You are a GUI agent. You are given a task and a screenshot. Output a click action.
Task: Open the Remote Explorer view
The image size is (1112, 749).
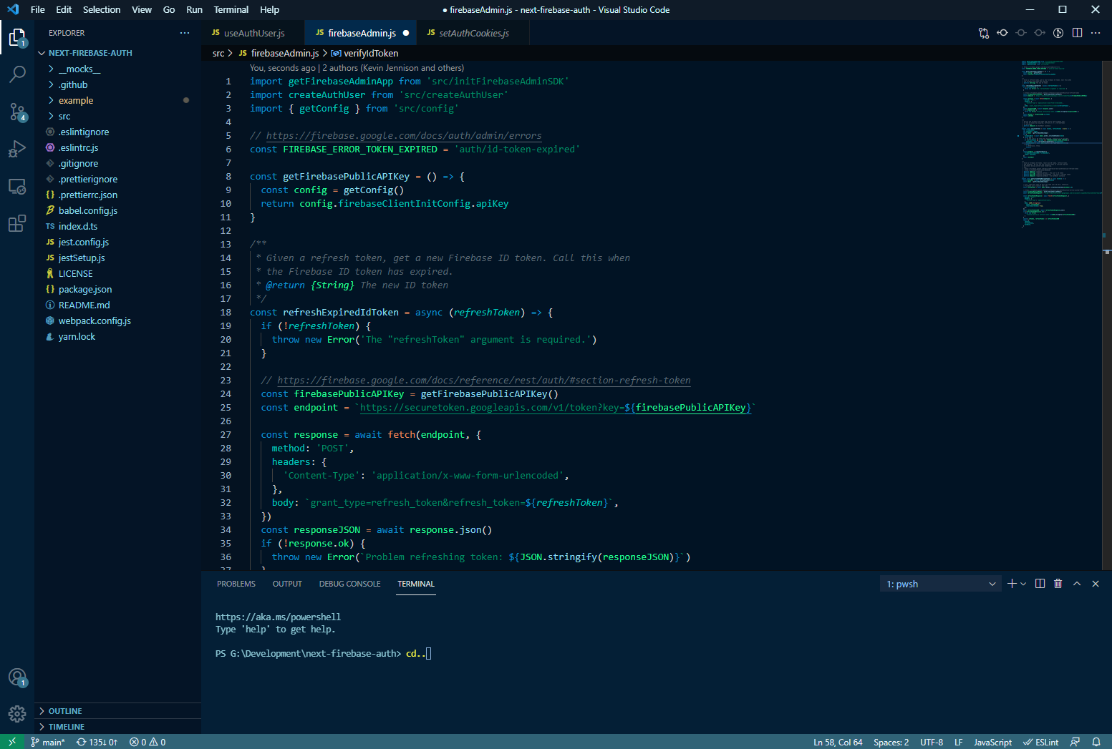(x=17, y=187)
